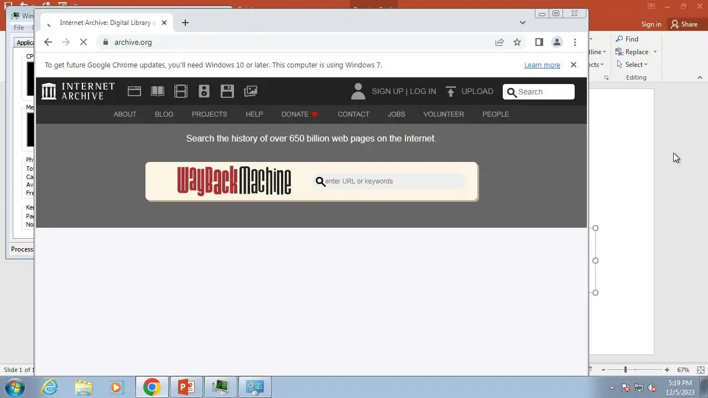Click the Wayback Machine logo
The image size is (708, 398).
click(234, 181)
